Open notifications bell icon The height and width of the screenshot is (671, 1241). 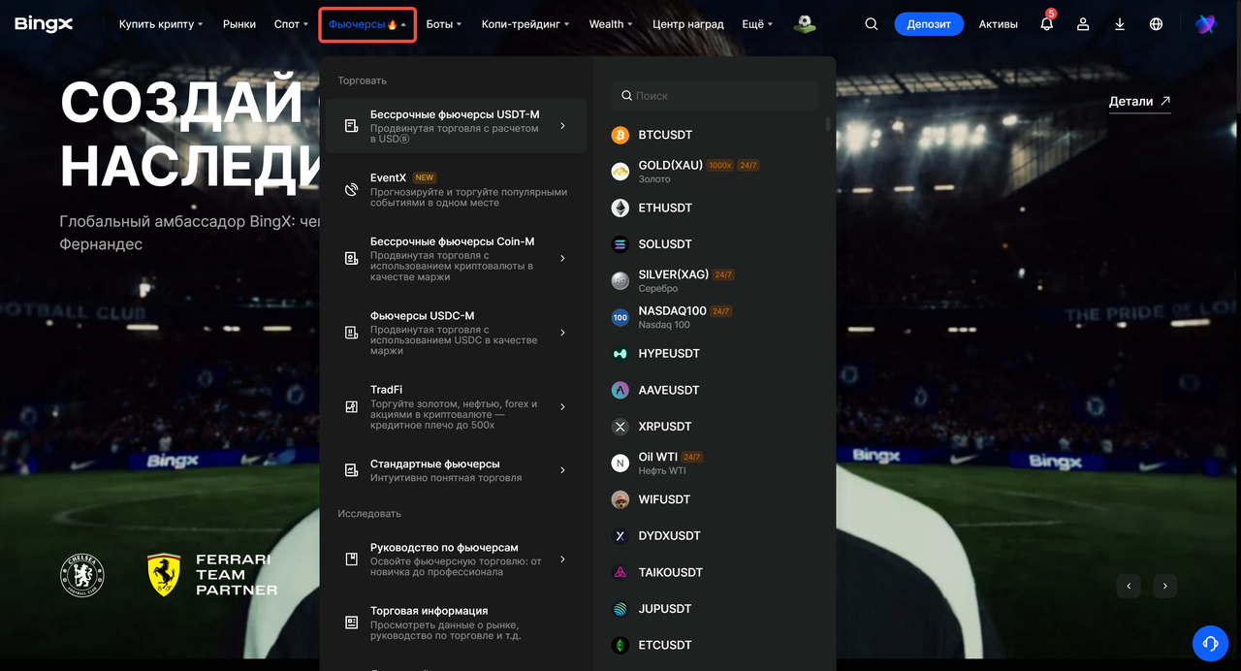pyautogui.click(x=1047, y=24)
